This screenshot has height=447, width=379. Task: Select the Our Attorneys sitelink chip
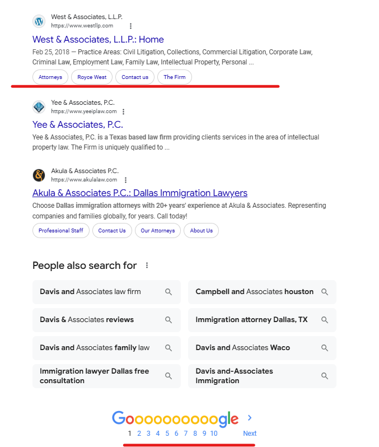tap(157, 231)
